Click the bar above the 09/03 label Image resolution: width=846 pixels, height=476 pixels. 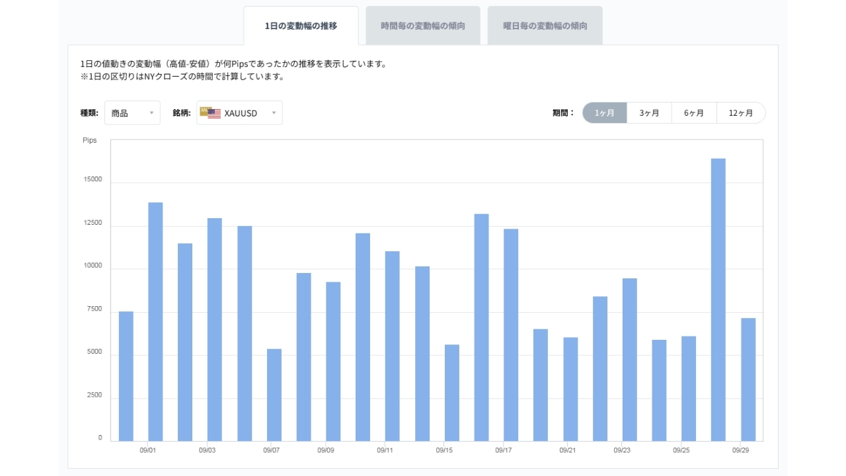coord(215,330)
